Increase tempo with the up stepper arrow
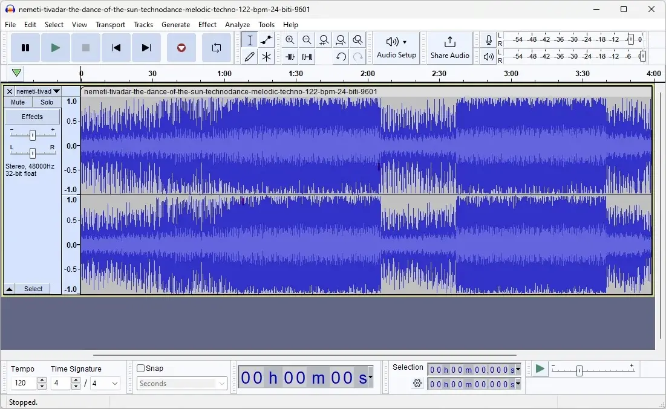Image resolution: width=666 pixels, height=409 pixels. click(42, 380)
